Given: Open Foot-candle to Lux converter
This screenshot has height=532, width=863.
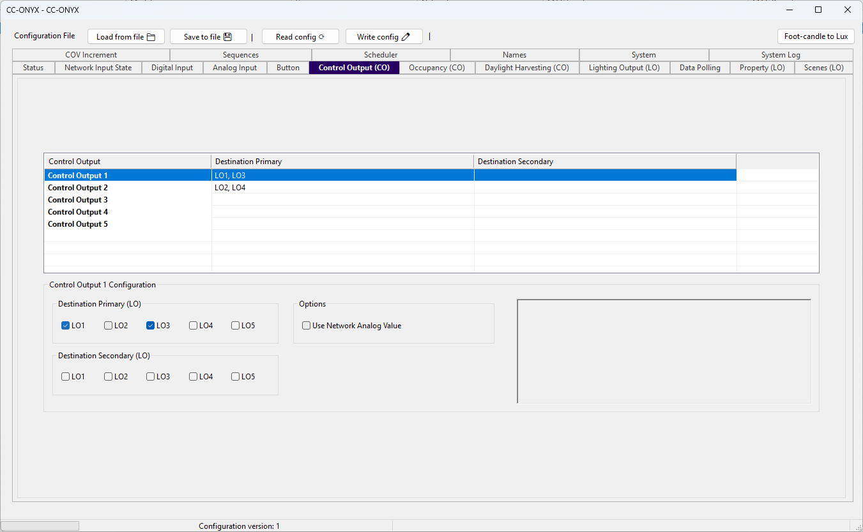Looking at the screenshot, I should pos(816,36).
